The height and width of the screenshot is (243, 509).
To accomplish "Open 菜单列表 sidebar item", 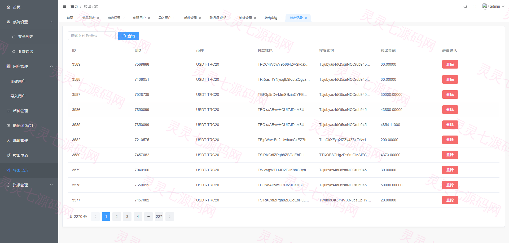I will [29, 37].
